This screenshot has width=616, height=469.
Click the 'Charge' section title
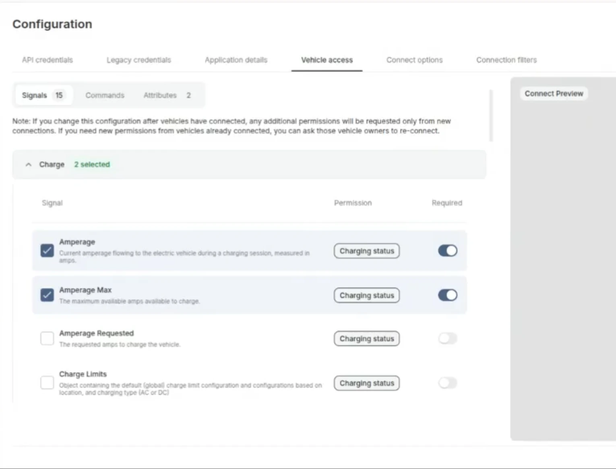click(52, 165)
